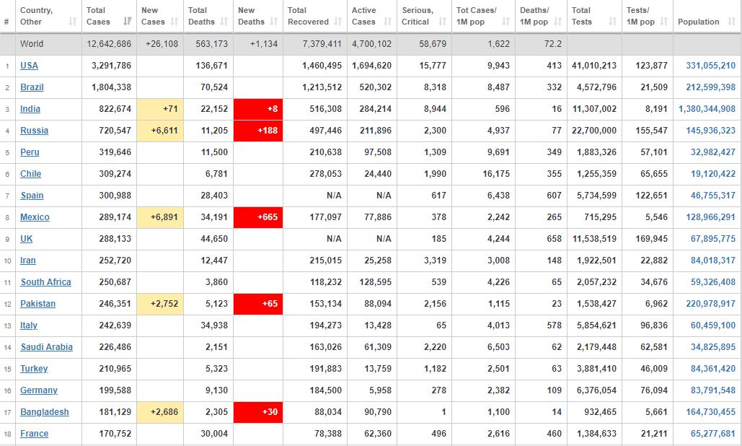Sort table by Total Cases sort icon
This screenshot has height=446, width=742.
pos(128,22)
